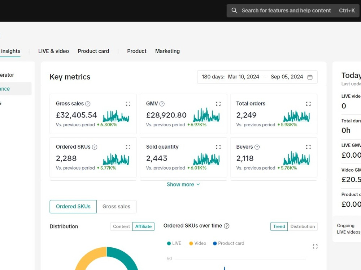
Task: Expand the Sold quantity card fullscreen icon
Action: [218, 147]
